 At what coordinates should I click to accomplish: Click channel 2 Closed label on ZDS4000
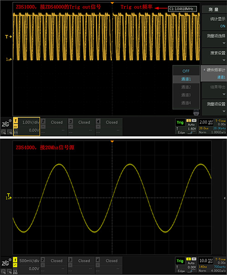(56, 260)
